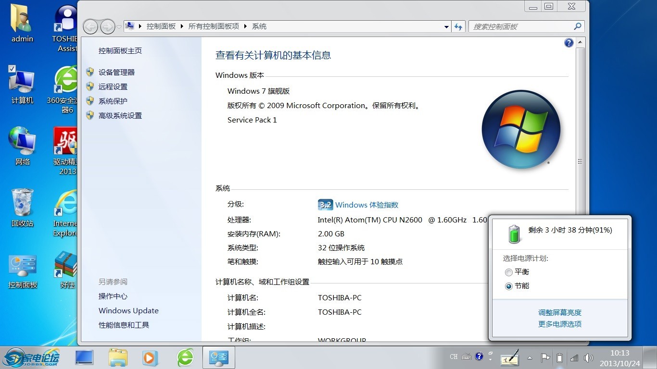Open the 网络 desktop icon
This screenshot has width=657, height=369.
pos(22,147)
